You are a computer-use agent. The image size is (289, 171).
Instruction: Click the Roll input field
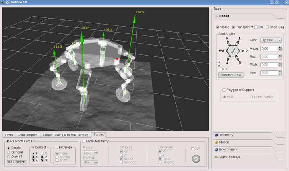click(269, 57)
